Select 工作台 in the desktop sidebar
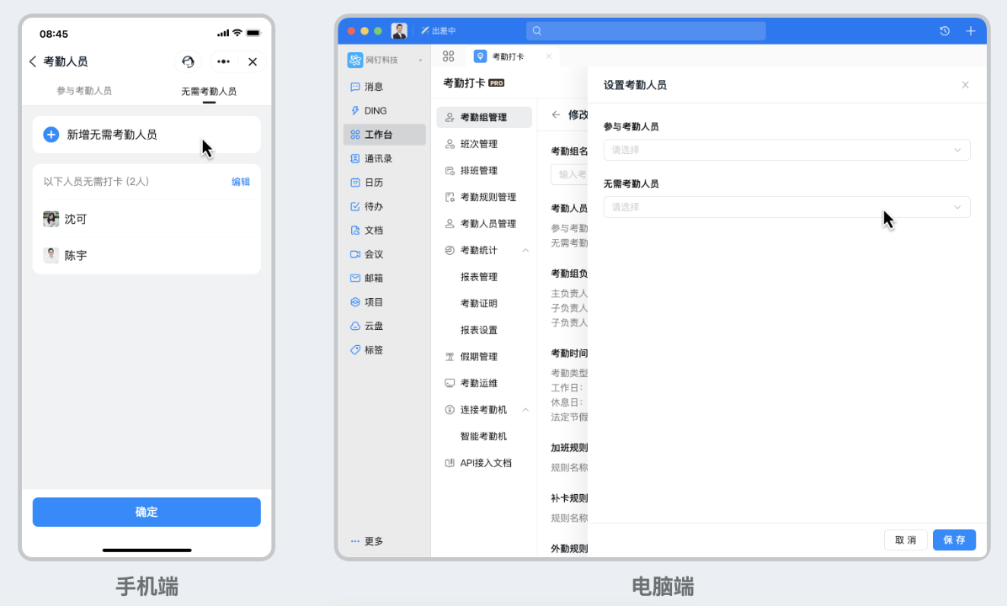 coord(385,134)
